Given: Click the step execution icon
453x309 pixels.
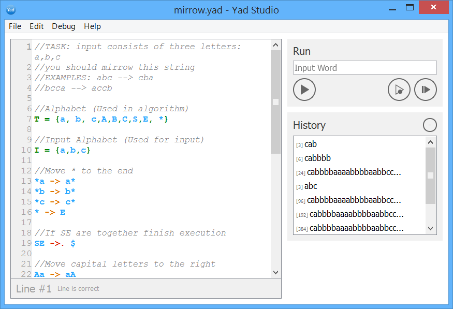Looking at the screenshot, I should (x=426, y=89).
